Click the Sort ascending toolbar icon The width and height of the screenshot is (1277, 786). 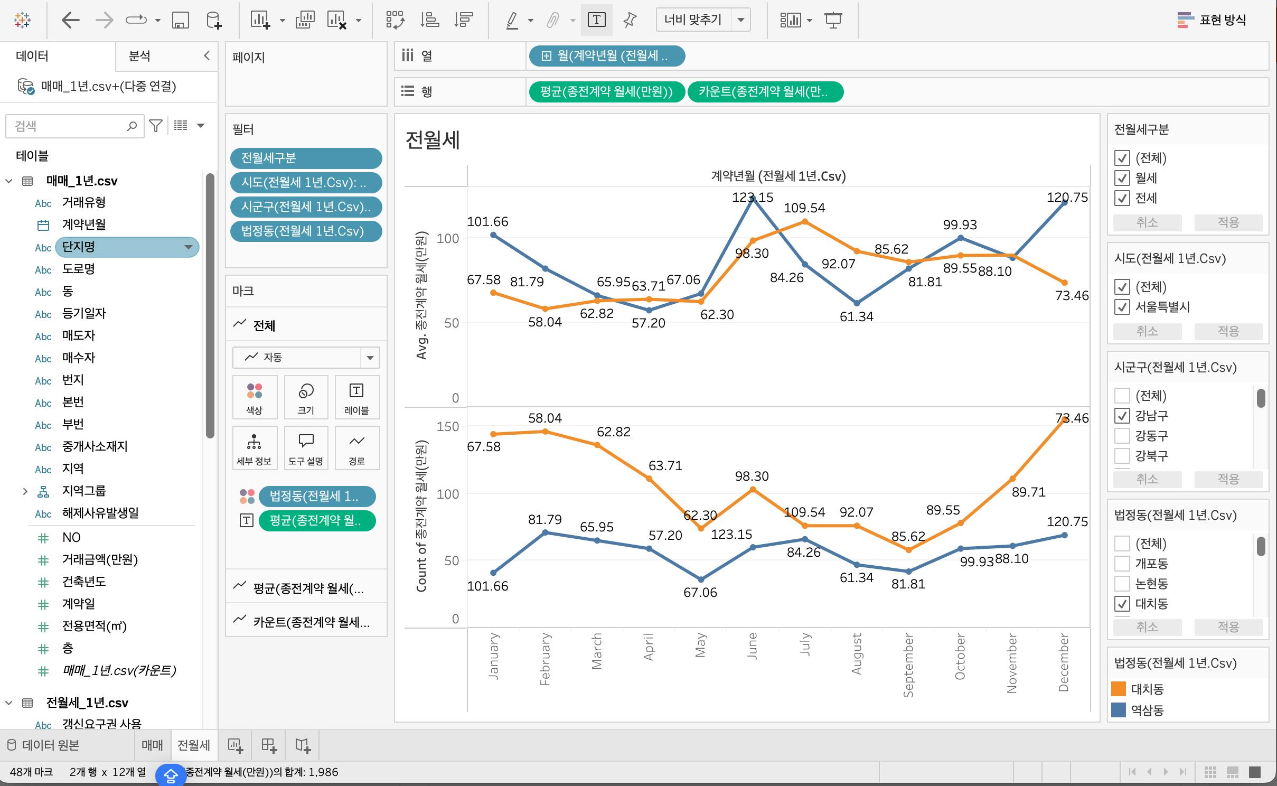(429, 21)
